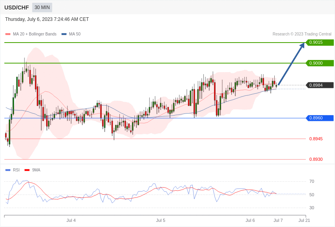Screen dimensions: 335x227
Task: Click the 0.8984 current price tag
Action: click(x=320, y=85)
